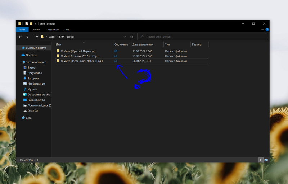Refresh the SFM Tutotial folder
This screenshot has width=288, height=184.
pyautogui.click(x=132, y=37)
